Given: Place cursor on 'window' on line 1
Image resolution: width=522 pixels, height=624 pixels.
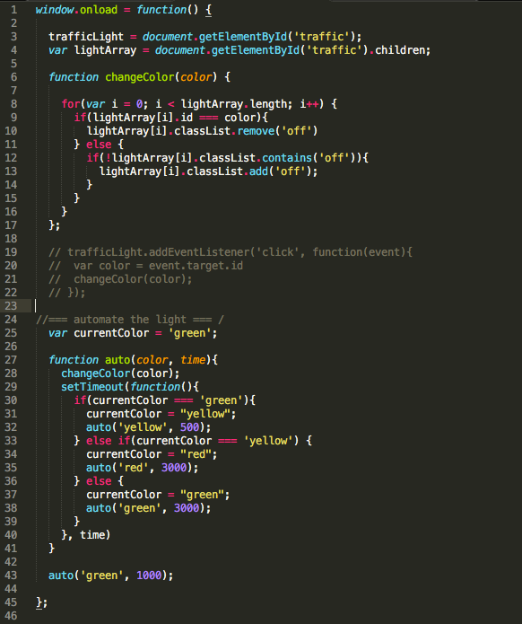Looking at the screenshot, I should coord(55,10).
